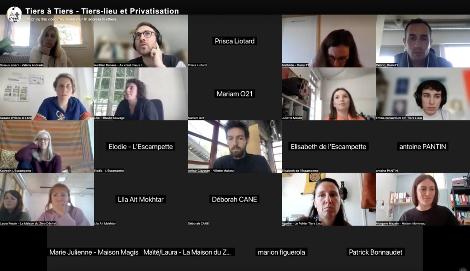Viewport: 470px width, 271px height.
Task: Click Emma consortium IDF Tiers Lieux video
Action: tap(423, 94)
